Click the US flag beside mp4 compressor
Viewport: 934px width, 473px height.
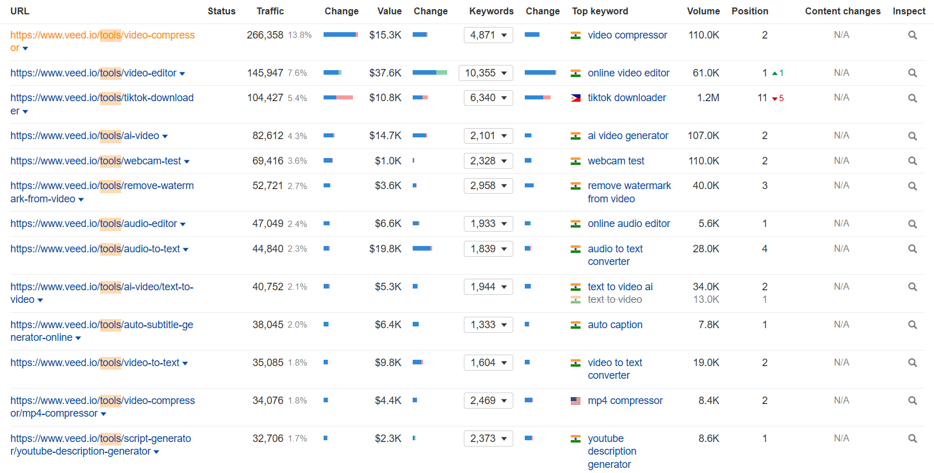[x=575, y=401]
